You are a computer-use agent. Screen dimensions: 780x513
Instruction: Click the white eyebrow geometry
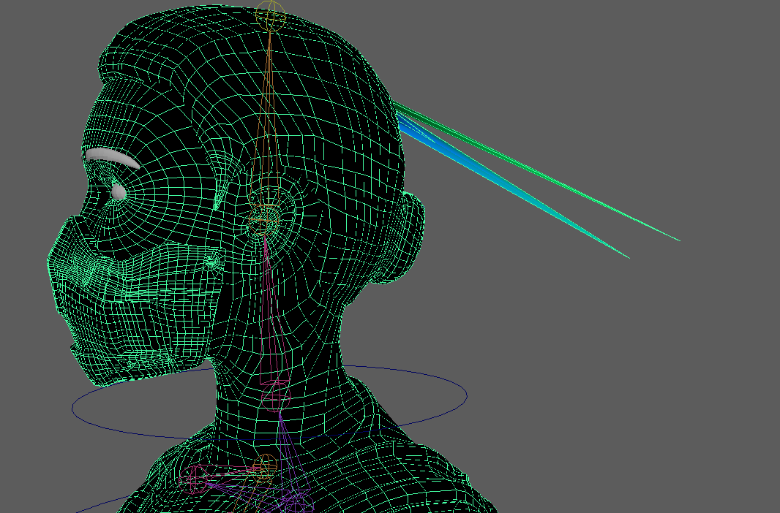point(110,156)
